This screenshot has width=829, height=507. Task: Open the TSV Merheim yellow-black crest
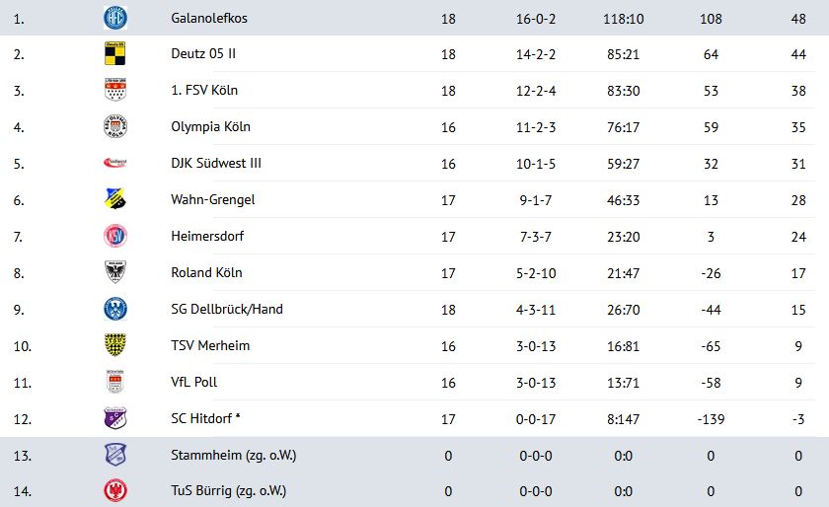coord(115,345)
